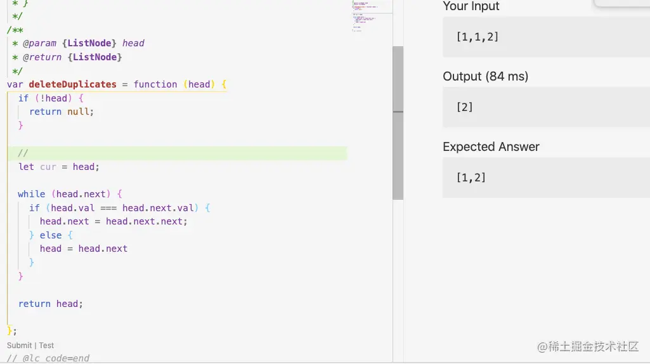Click the editor vertical scrollbar thumb
650x364 pixels.
click(398, 123)
